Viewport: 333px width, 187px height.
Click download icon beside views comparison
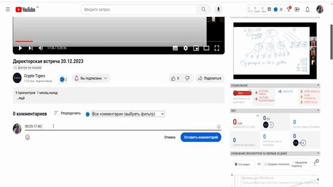pos(315,163)
